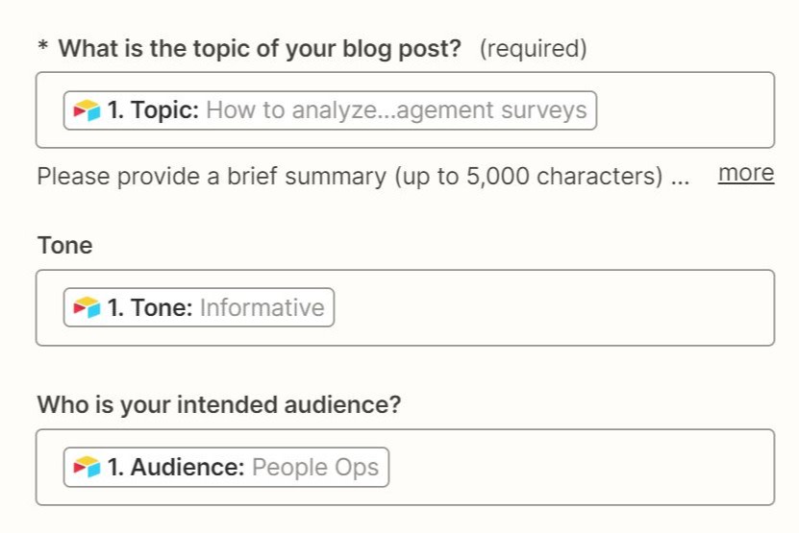799x533 pixels.
Task: Click the '(required)' indicator text
Action: click(x=533, y=49)
